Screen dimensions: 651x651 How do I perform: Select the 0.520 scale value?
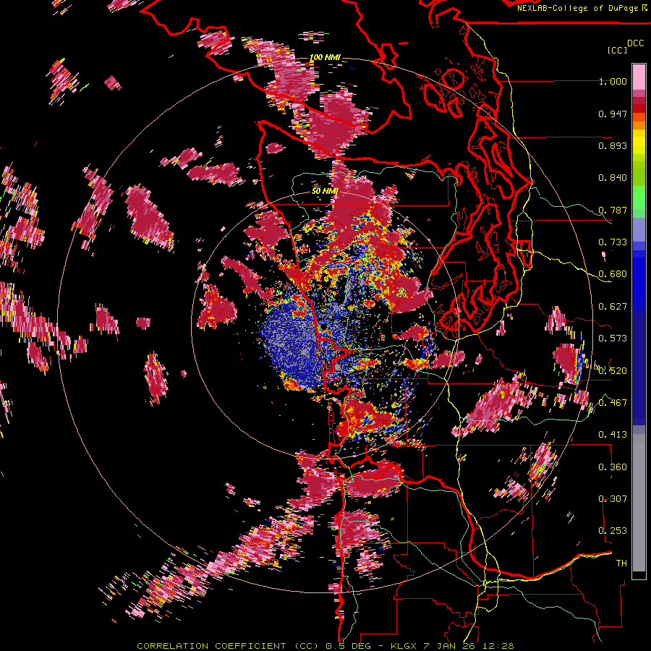(x=613, y=370)
